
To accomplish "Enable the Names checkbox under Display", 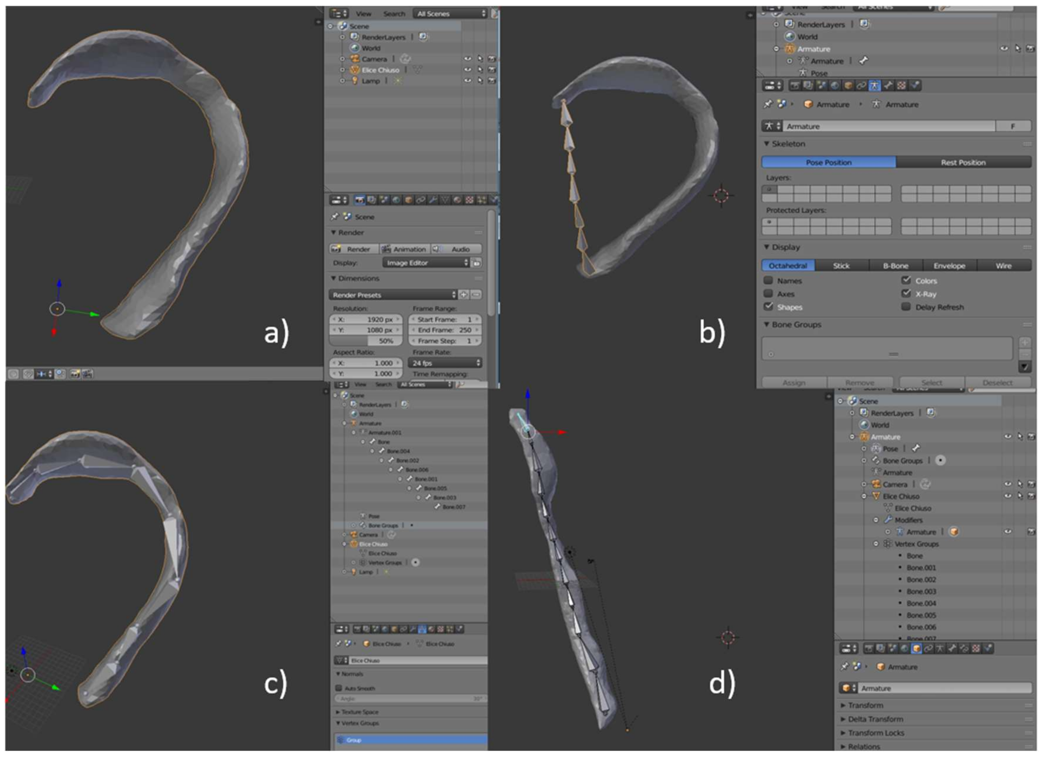I will tap(768, 280).
